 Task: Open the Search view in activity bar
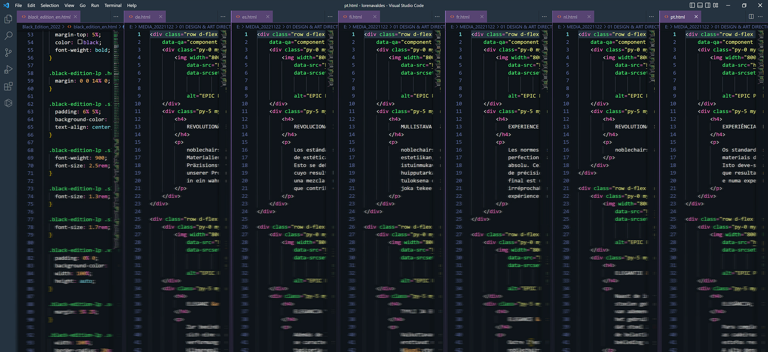[x=8, y=36]
